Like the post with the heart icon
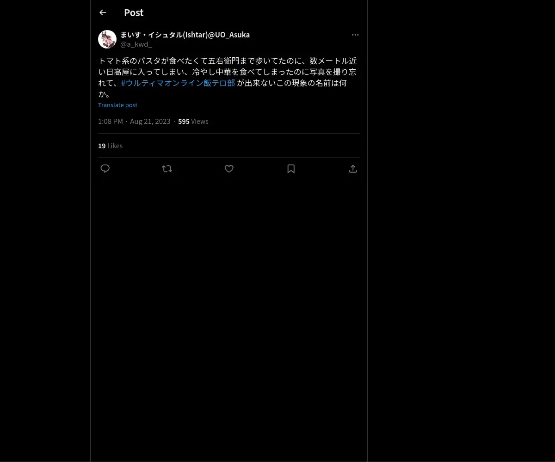 coord(229,169)
